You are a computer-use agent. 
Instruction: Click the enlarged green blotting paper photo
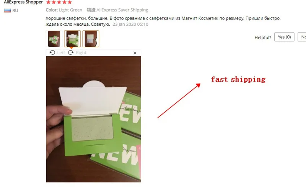click(93, 119)
